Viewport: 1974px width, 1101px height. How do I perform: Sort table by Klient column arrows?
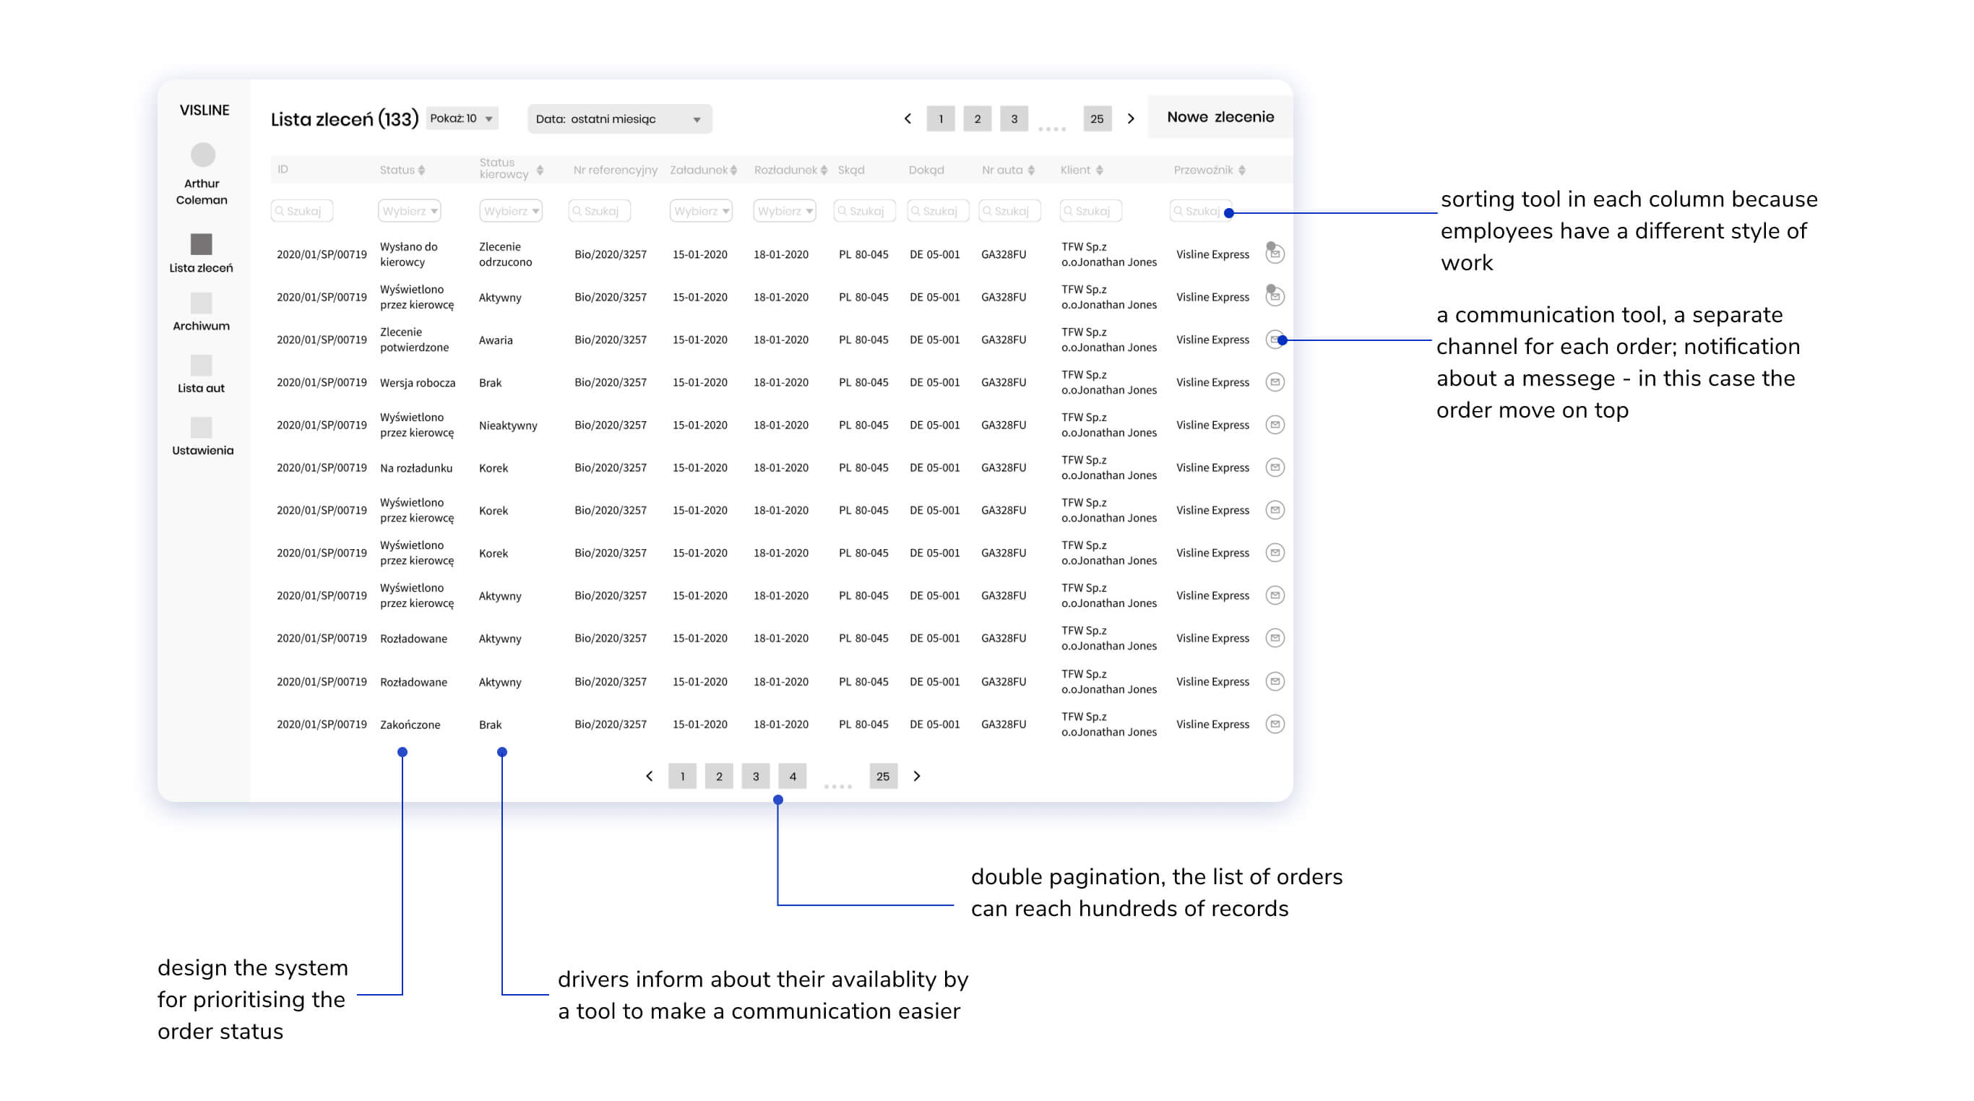[1100, 170]
